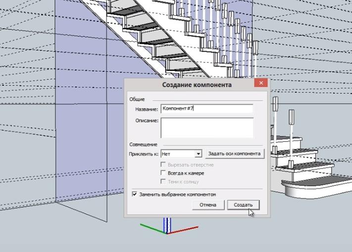This screenshot has height=252, width=352.
Task: Toggle the 'Тени к солнцу' checkbox
Action: [163, 182]
